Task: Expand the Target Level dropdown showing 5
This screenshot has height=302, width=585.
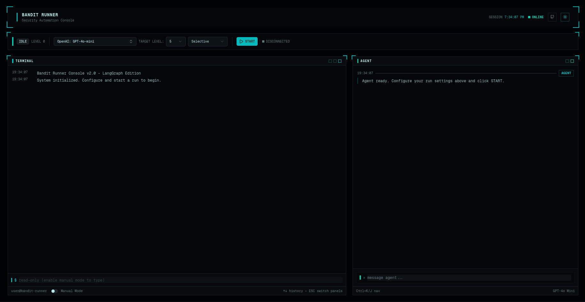Action: pyautogui.click(x=175, y=42)
